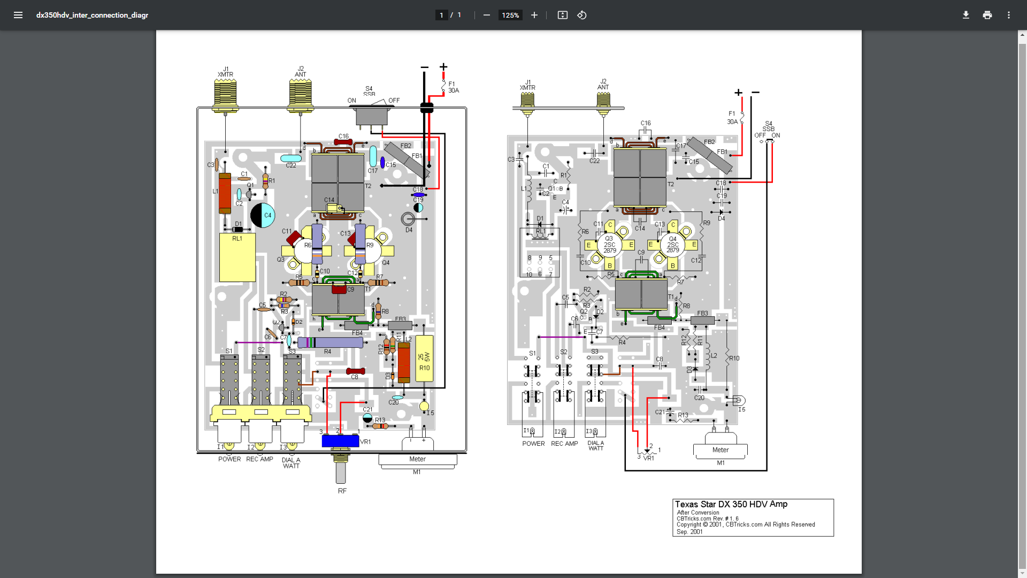Click the 125% zoom level field
This screenshot has height=578, width=1027.
pos(510,15)
